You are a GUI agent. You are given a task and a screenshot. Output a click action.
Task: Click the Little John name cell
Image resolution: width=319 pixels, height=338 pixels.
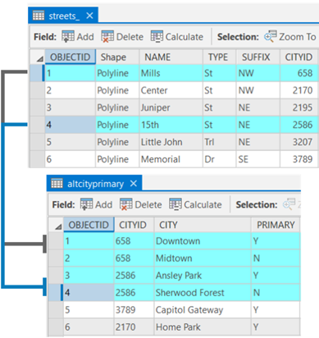tap(171, 142)
